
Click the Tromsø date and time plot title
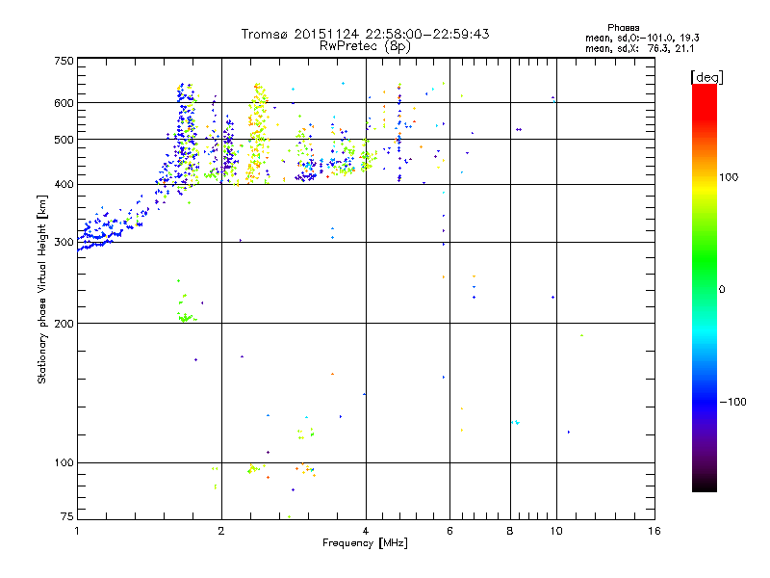click(x=365, y=34)
